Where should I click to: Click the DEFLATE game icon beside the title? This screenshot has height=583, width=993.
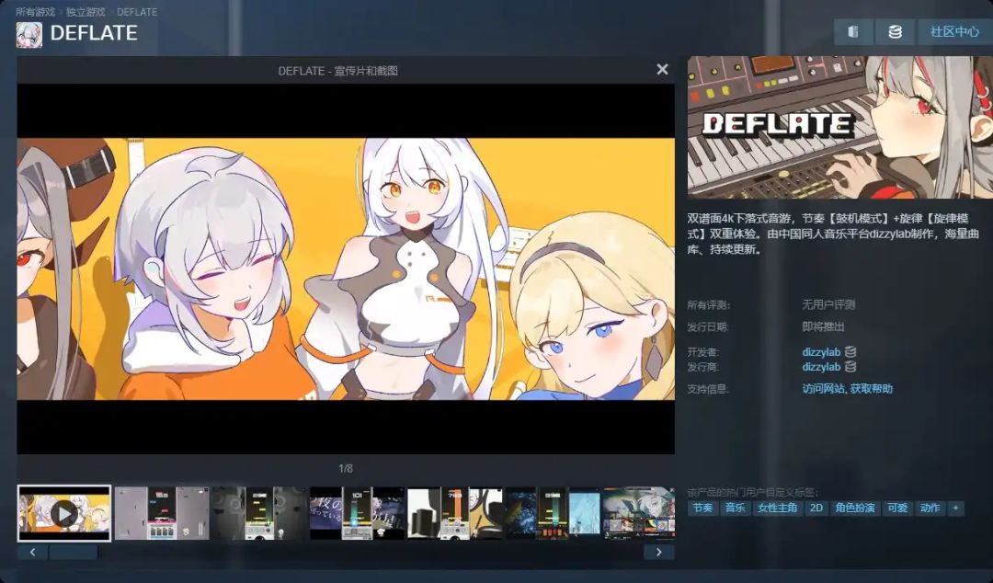pos(29,35)
